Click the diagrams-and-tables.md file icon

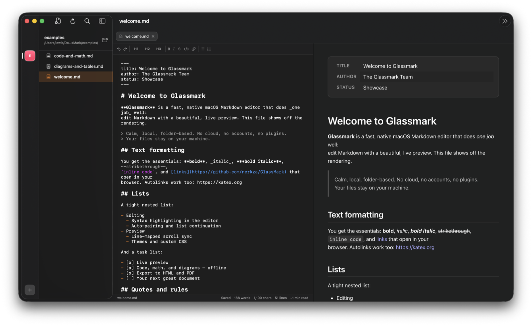pos(49,66)
